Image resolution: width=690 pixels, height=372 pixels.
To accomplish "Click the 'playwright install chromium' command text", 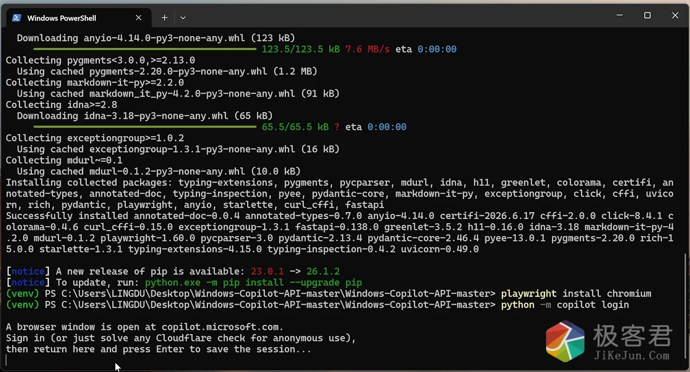I will click(576, 294).
